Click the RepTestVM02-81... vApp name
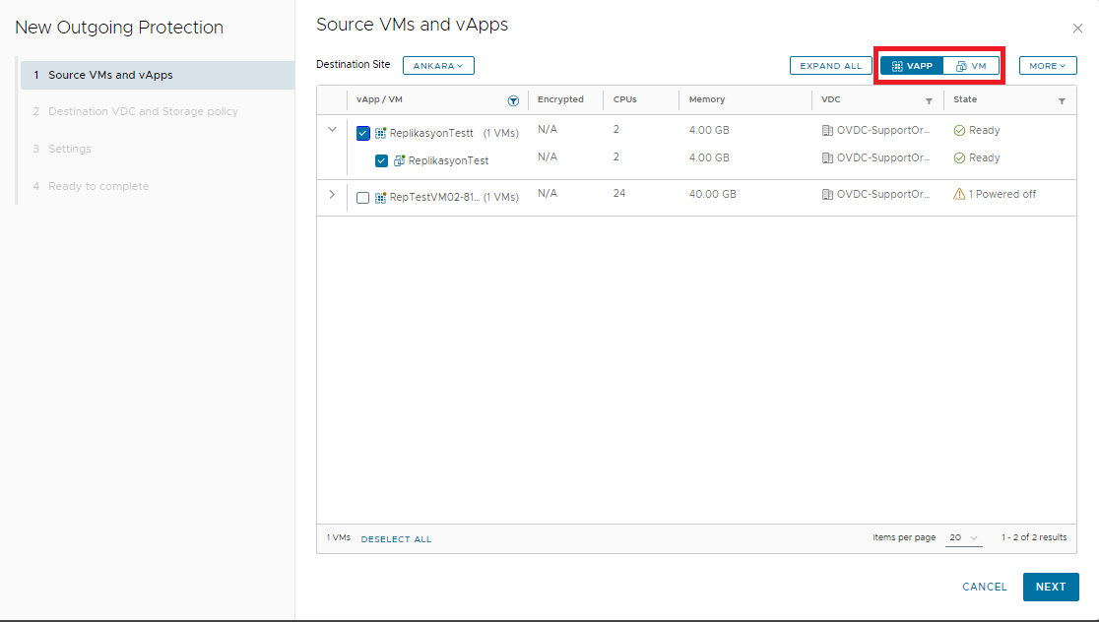This screenshot has height=622, width=1099. (x=434, y=198)
